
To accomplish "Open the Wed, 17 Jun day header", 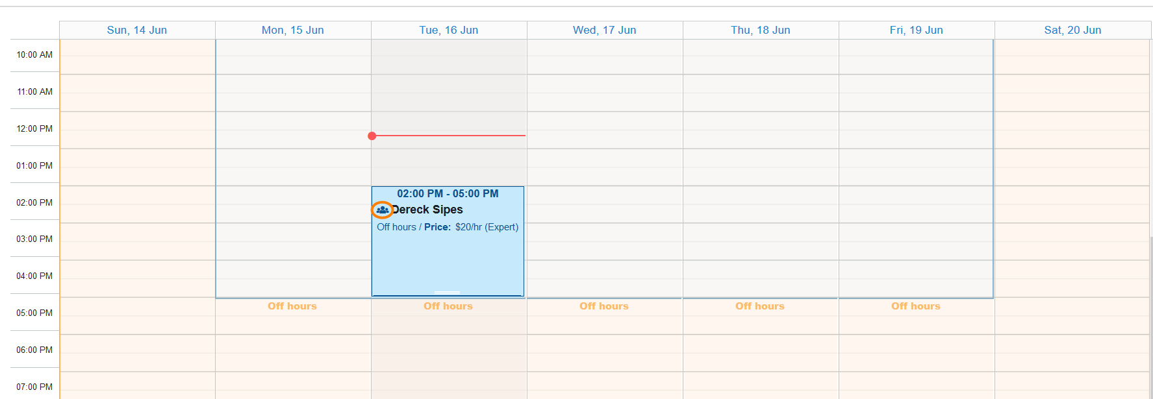I will click(605, 30).
